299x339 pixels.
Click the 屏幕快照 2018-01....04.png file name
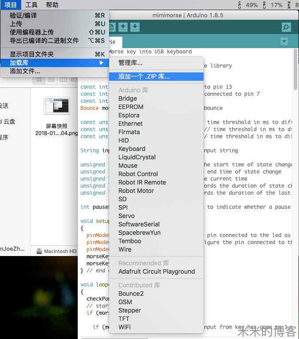click(57, 129)
